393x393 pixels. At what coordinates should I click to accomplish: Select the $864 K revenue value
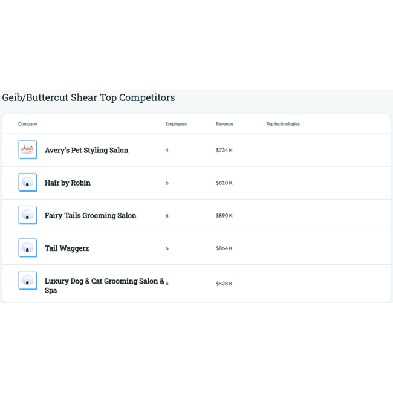coord(224,248)
